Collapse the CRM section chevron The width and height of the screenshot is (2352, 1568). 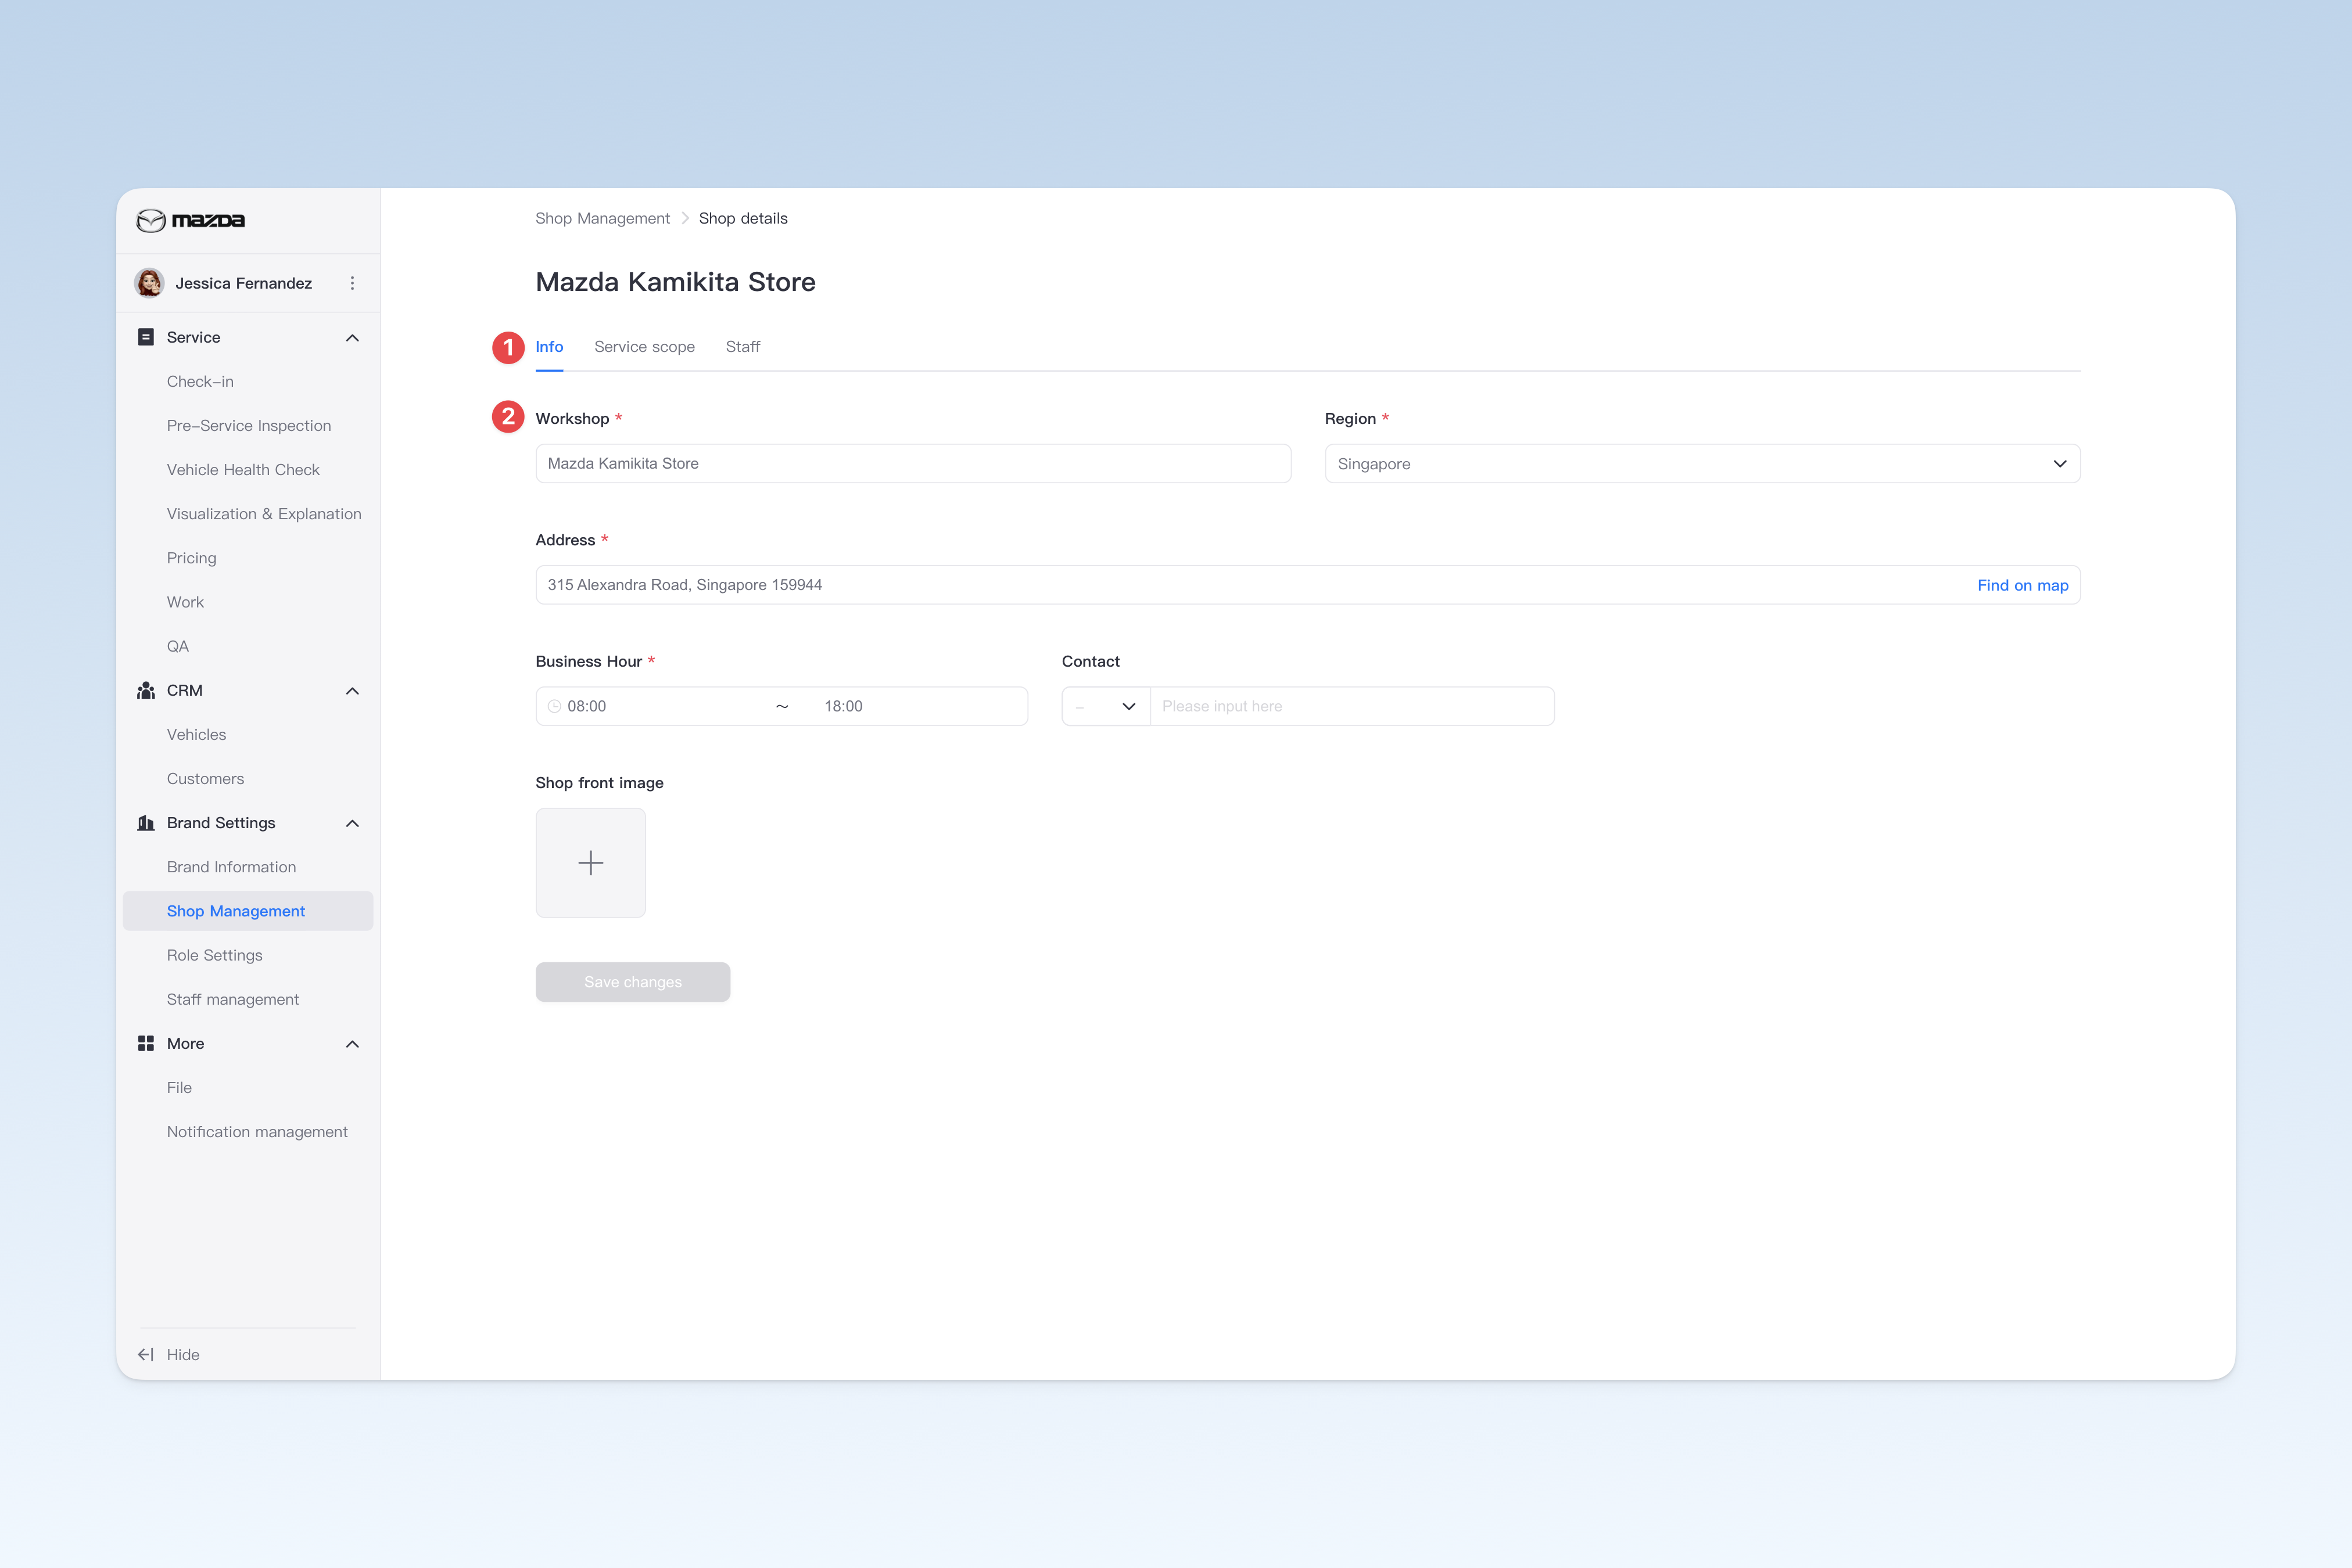tap(352, 691)
